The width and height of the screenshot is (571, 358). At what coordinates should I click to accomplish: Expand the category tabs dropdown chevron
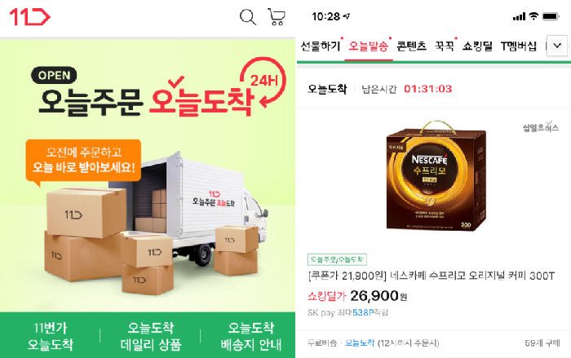(557, 46)
